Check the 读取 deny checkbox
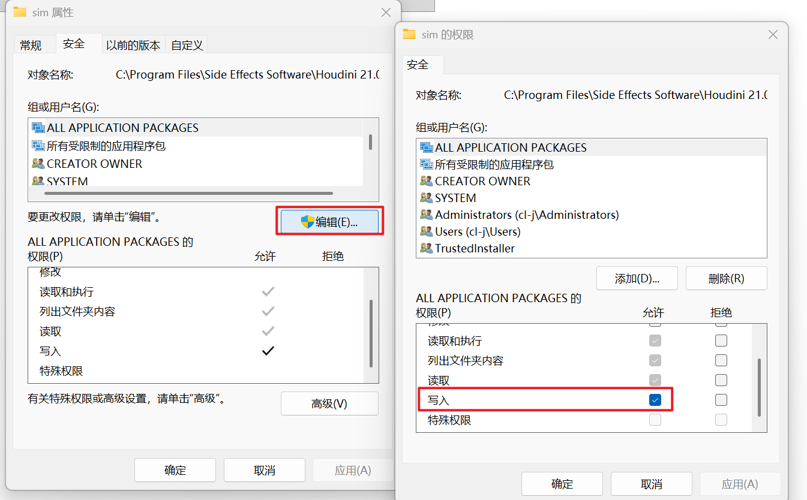The image size is (807, 500). pos(721,380)
